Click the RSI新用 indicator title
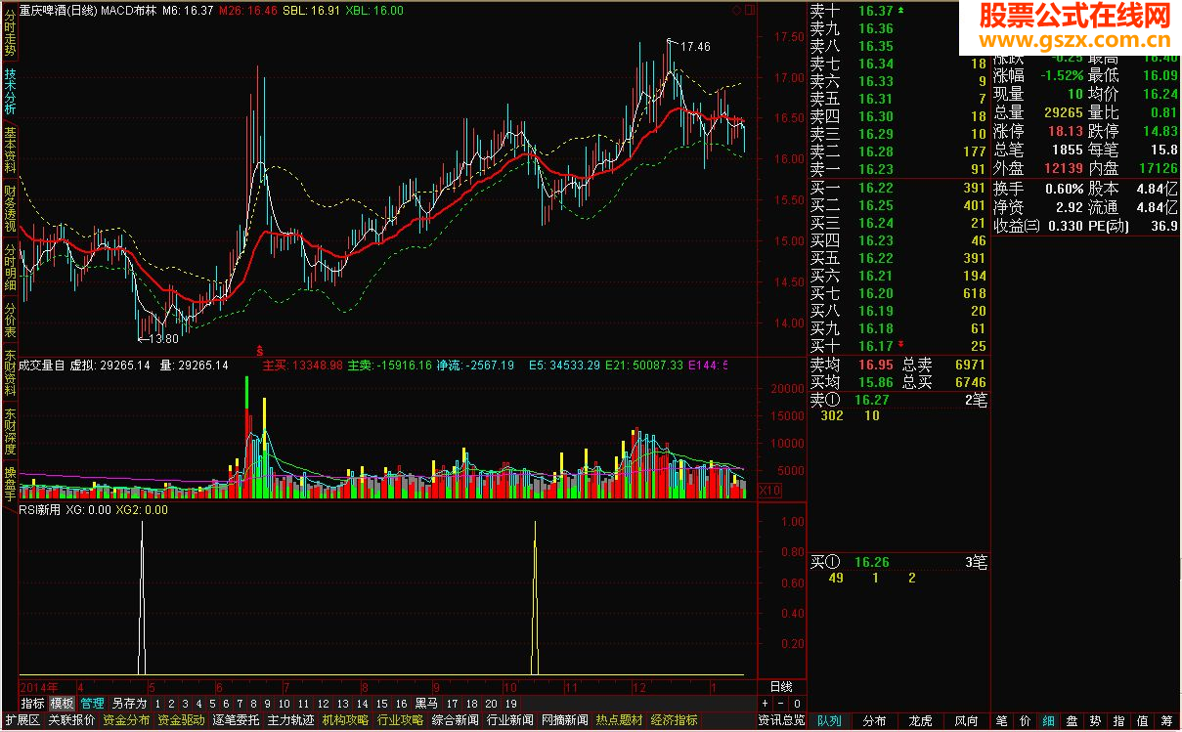1182x732 pixels. (41, 509)
